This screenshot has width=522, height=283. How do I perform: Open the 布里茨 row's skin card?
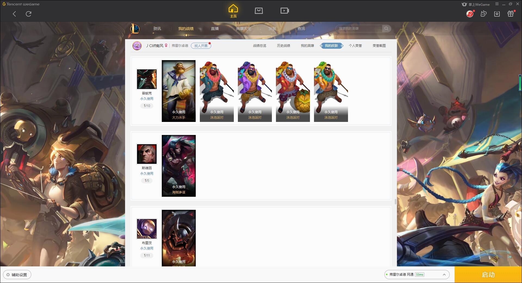coord(179,238)
